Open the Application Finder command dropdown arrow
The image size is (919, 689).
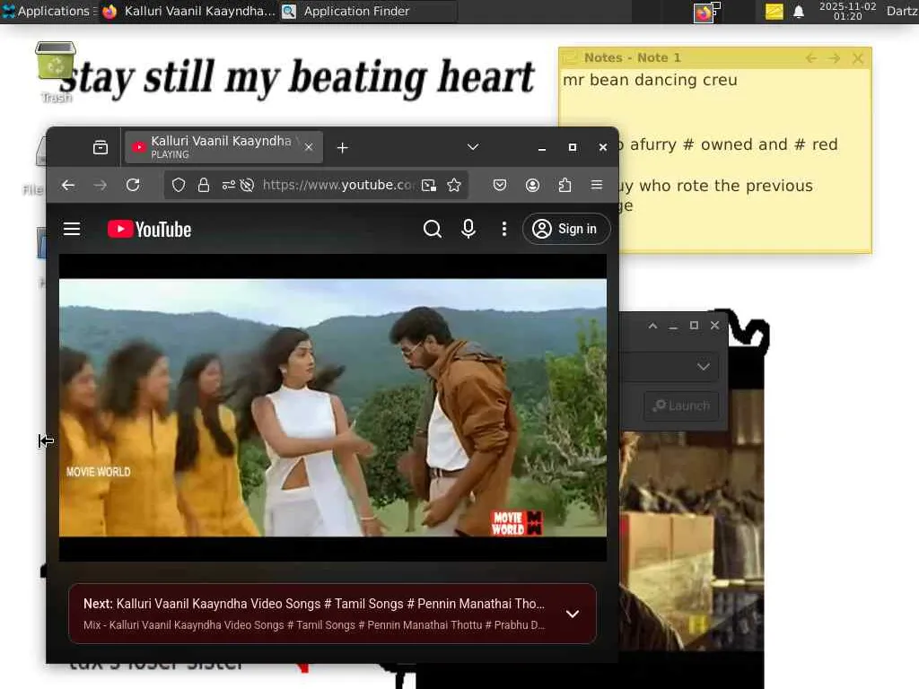[x=704, y=367]
